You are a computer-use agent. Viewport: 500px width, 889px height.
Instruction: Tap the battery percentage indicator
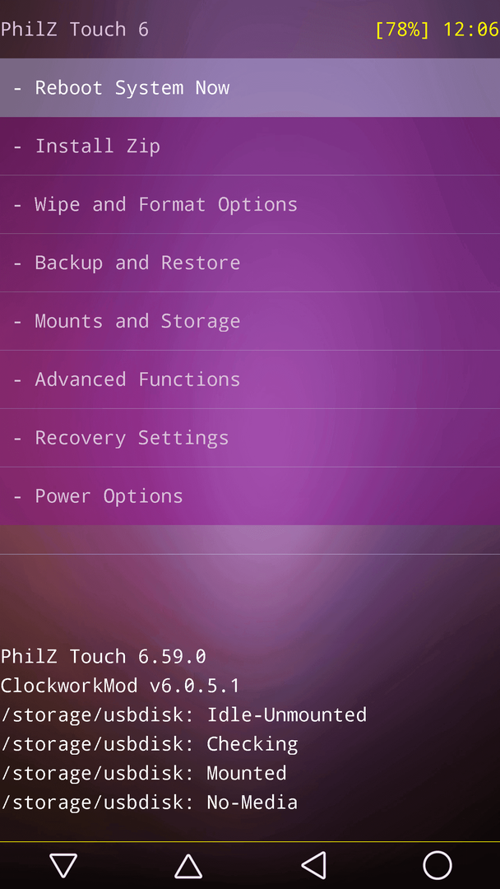click(402, 30)
